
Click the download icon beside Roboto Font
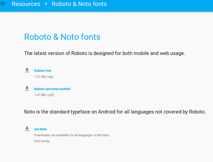click(27, 70)
